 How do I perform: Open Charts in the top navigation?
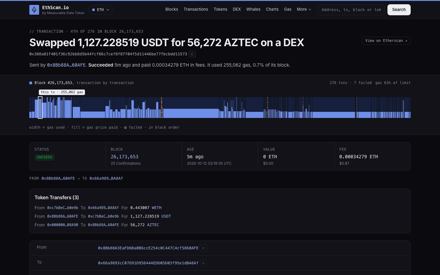(272, 9)
